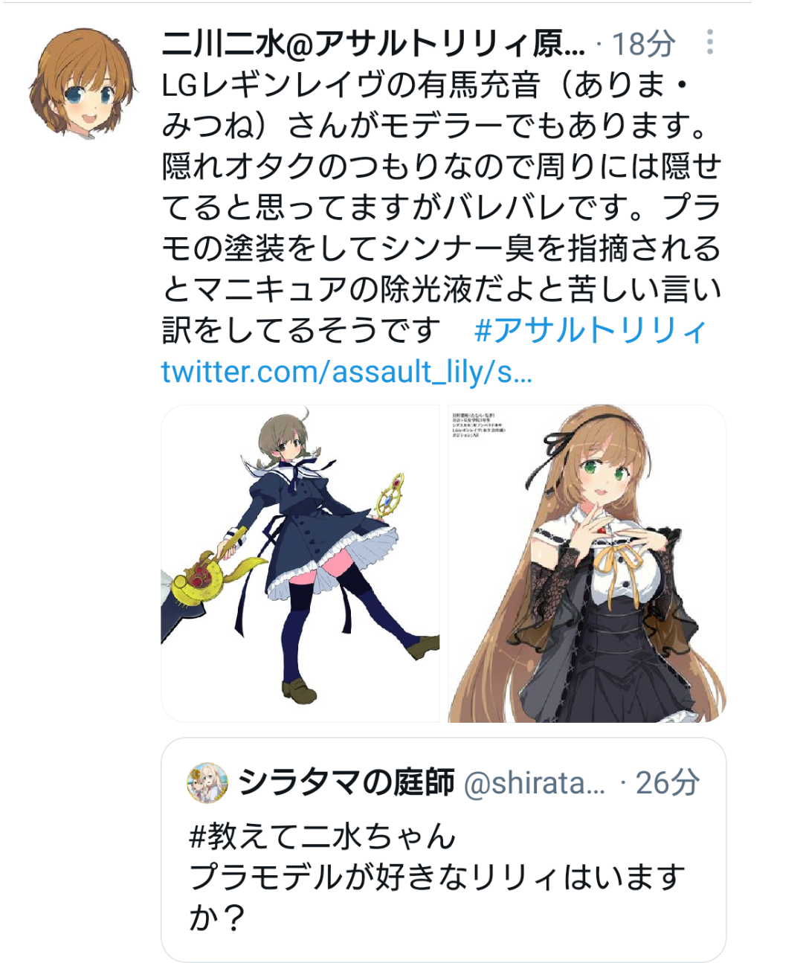This screenshot has width=803, height=963.
Task: Tap the 26分 timestamp in the quoted tweet
Action: coord(668,783)
